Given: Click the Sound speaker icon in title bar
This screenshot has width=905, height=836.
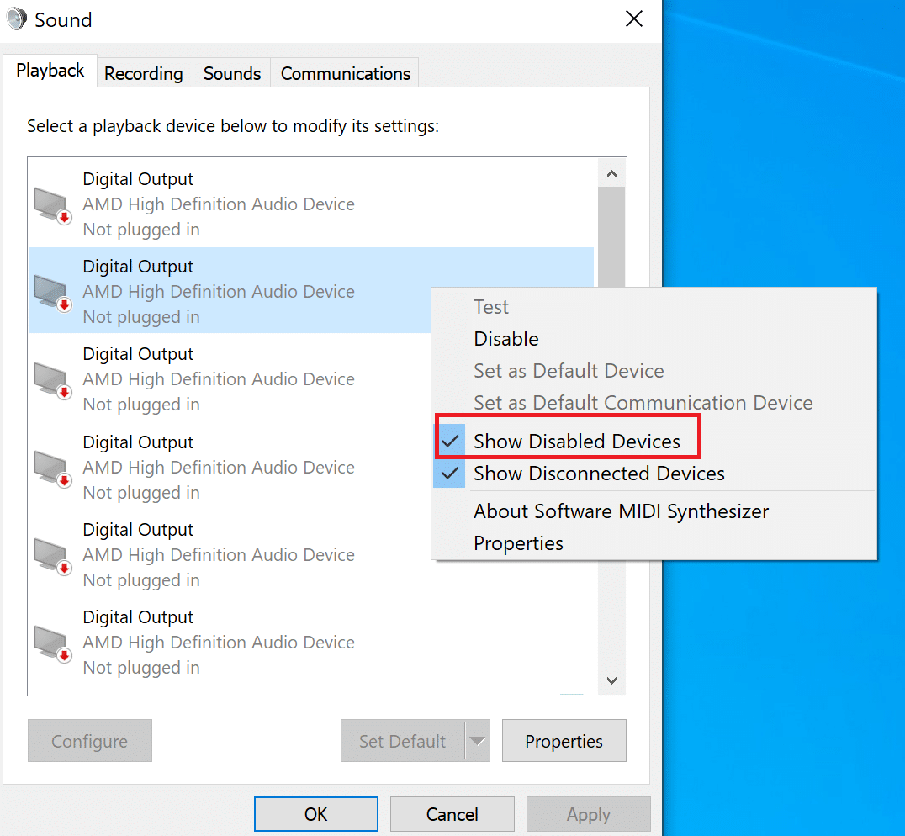Looking at the screenshot, I should click(16, 19).
